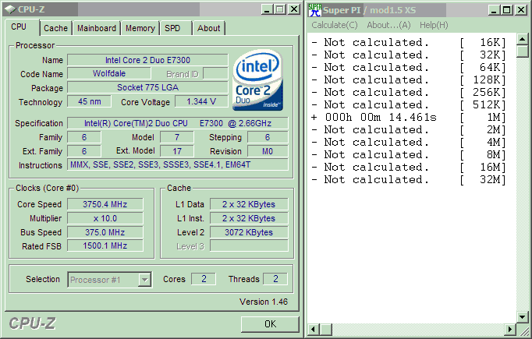
Task: Select the Not calculated 8M line
Action: (409, 154)
